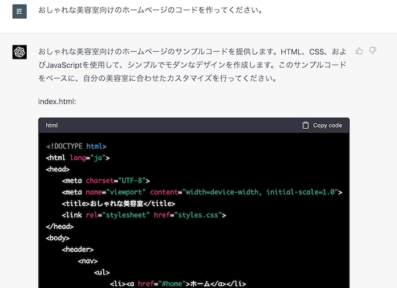The width and height of the screenshot is (397, 288).
Task: Click the user's prompt about the beauty salon homepage
Action: [150, 11]
